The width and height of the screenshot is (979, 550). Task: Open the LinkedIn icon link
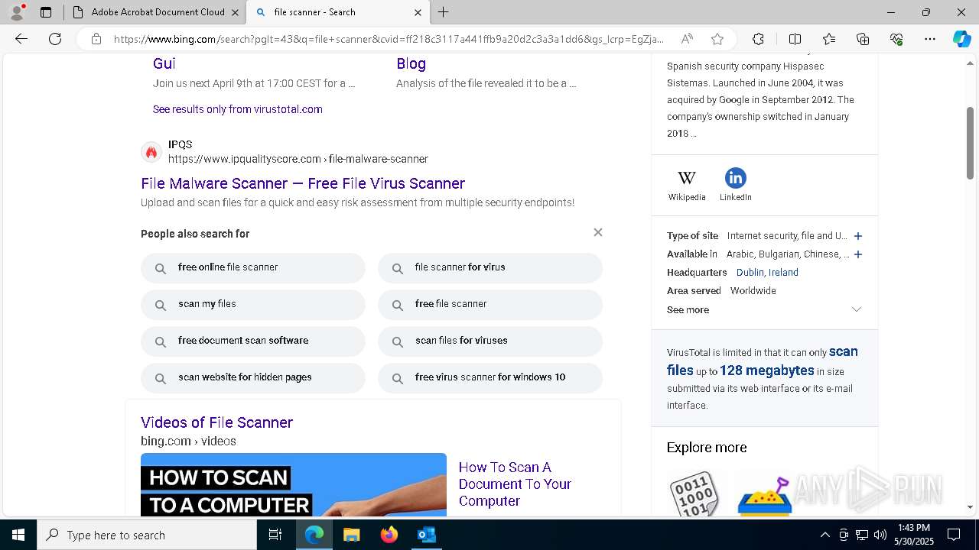[x=735, y=185]
